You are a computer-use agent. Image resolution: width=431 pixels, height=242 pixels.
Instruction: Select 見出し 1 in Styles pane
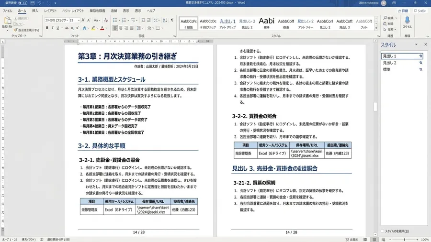[402, 56]
